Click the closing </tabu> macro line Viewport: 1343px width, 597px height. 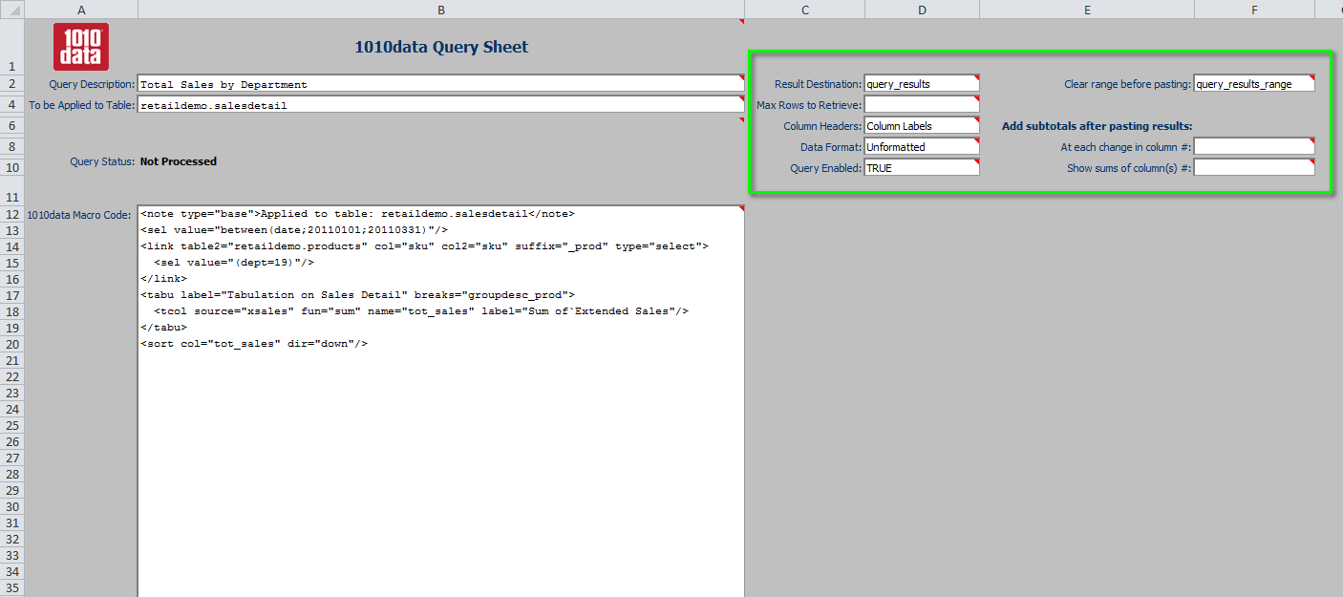(x=163, y=328)
